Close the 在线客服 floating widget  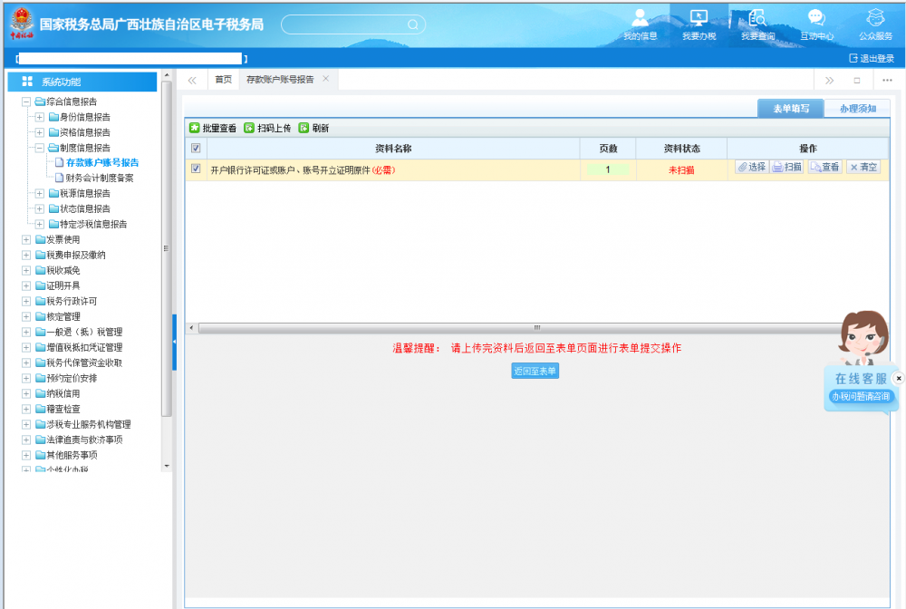coord(898,378)
